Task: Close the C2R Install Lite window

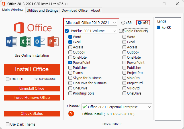Action: pos(177,4)
